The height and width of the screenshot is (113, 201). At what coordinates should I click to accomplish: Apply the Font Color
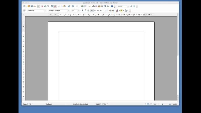pyautogui.click(x=117, y=10)
